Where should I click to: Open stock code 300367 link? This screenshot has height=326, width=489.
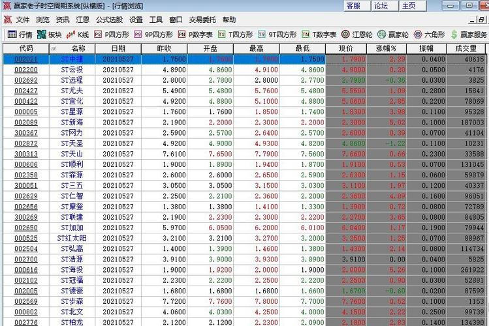(x=26, y=133)
